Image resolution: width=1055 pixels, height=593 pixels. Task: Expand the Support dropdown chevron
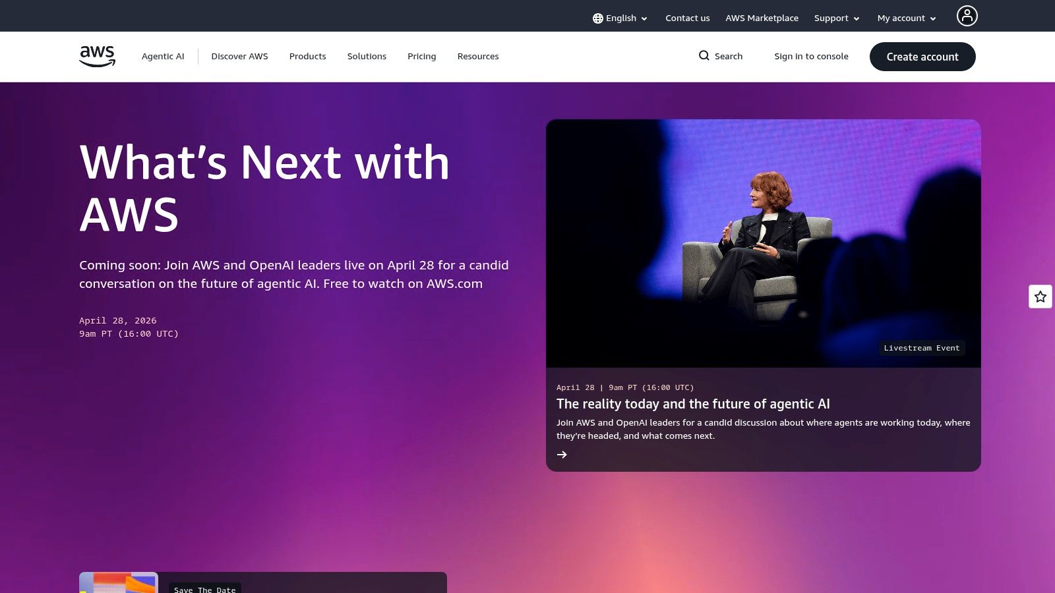[857, 19]
